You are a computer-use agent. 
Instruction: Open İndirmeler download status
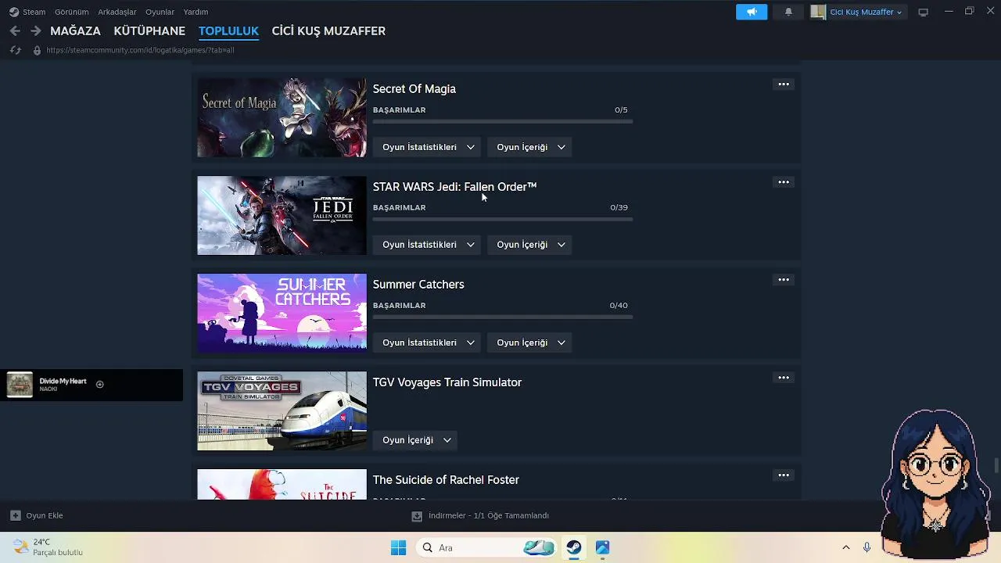pos(481,516)
